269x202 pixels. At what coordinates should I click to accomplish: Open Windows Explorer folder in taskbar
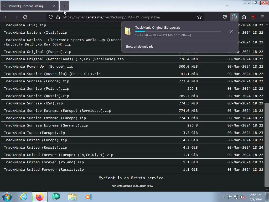pos(72,197)
